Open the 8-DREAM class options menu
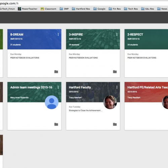168x168 pixels. 58,34
